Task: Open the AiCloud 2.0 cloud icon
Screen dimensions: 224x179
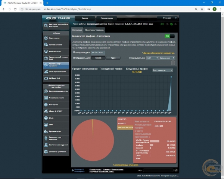Action: [46, 78]
